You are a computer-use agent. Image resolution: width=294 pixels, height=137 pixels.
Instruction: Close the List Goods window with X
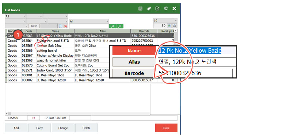174,8
